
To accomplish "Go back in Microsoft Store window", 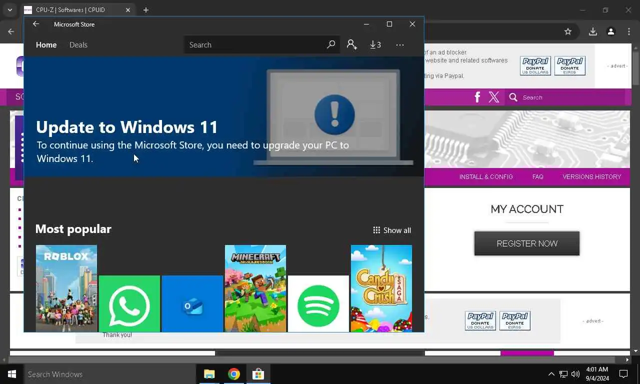I will click(36, 24).
